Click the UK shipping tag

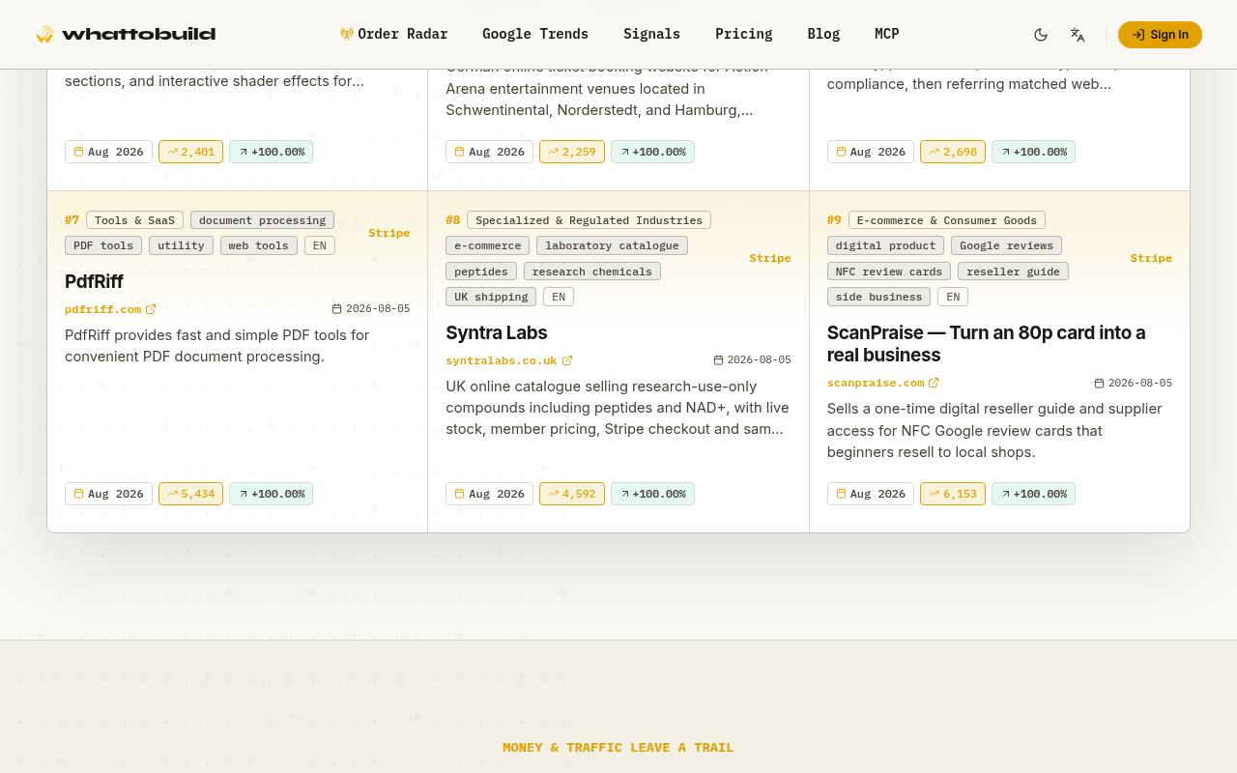(x=491, y=297)
